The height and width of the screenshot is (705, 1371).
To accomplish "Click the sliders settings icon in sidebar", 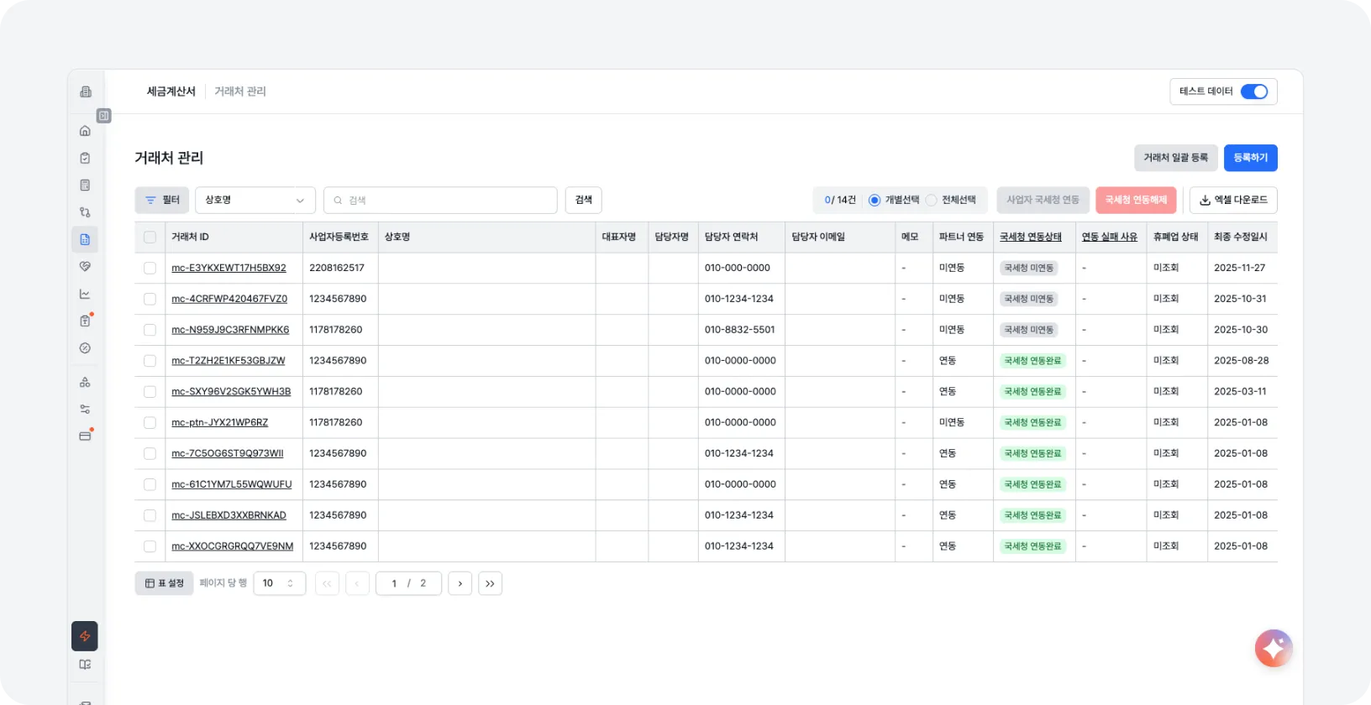I will coord(85,410).
